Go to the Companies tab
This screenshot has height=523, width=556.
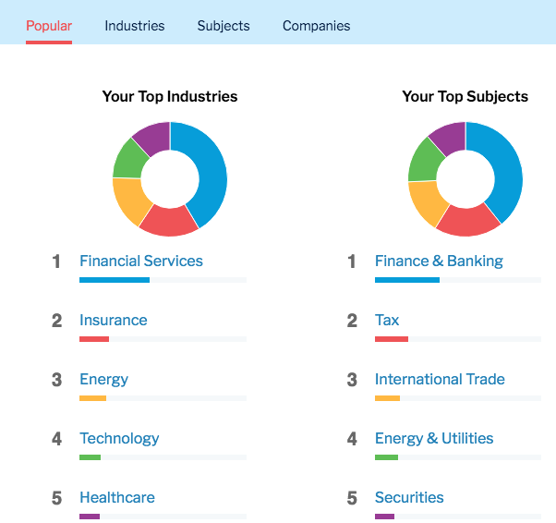(317, 26)
